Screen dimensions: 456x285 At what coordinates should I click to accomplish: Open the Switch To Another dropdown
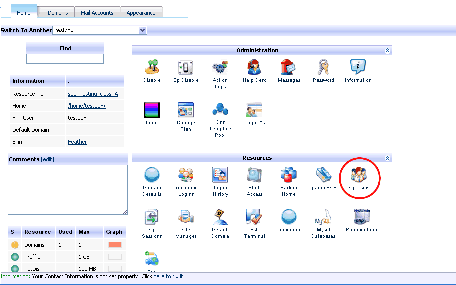coord(100,30)
